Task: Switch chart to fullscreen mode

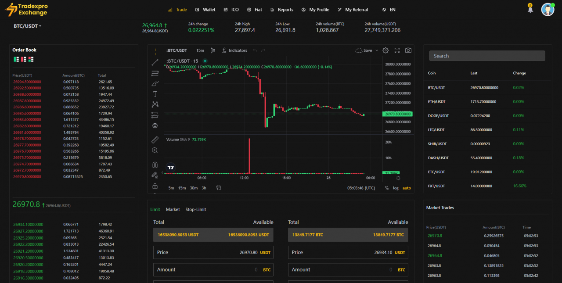Action: 397,50
